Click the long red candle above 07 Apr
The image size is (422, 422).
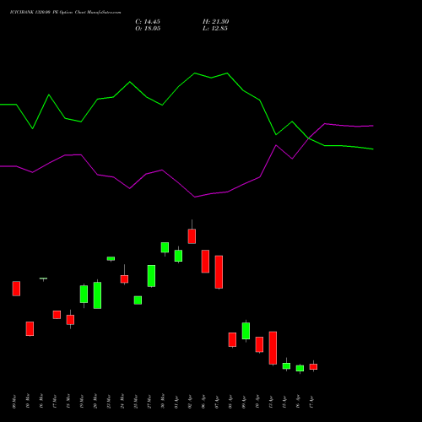pyautogui.click(x=219, y=272)
